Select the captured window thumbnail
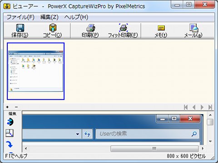 36,71
